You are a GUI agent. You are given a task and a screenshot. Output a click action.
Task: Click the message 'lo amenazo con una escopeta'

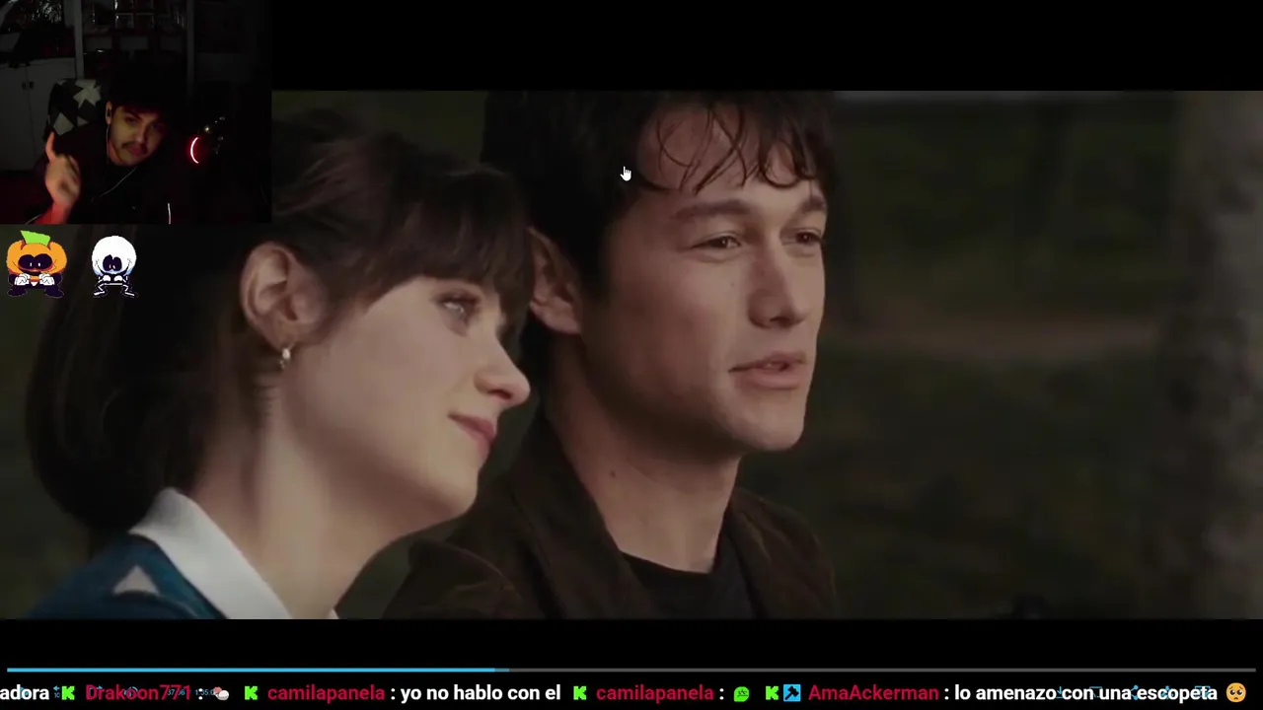pyautogui.click(x=1085, y=693)
